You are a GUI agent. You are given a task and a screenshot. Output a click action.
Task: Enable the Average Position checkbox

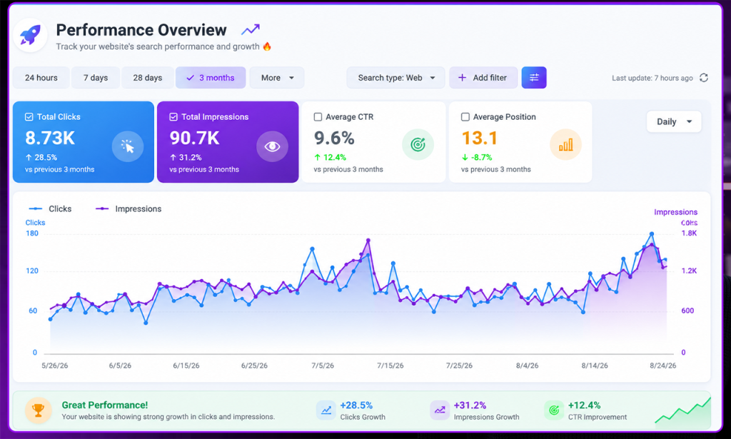[x=465, y=117]
